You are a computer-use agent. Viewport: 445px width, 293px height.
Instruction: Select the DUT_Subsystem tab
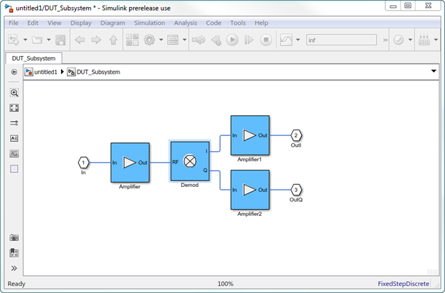click(x=31, y=58)
